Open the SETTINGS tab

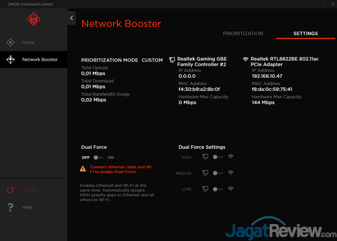(305, 34)
